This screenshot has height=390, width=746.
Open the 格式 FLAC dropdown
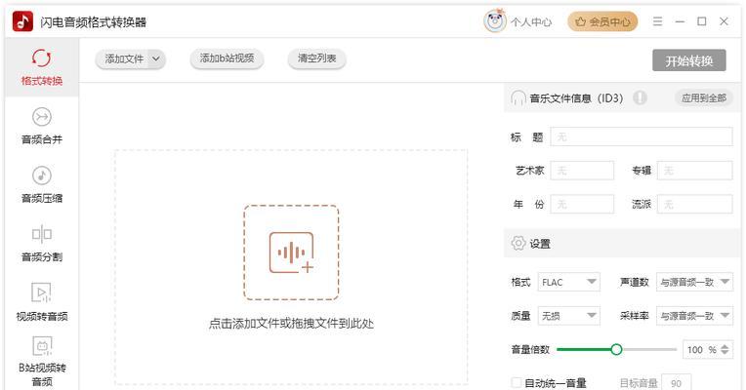pos(568,282)
